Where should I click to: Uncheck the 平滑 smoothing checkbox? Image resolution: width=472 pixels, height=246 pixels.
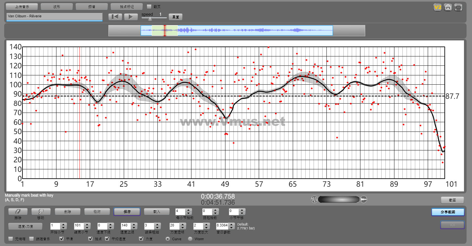62,239
